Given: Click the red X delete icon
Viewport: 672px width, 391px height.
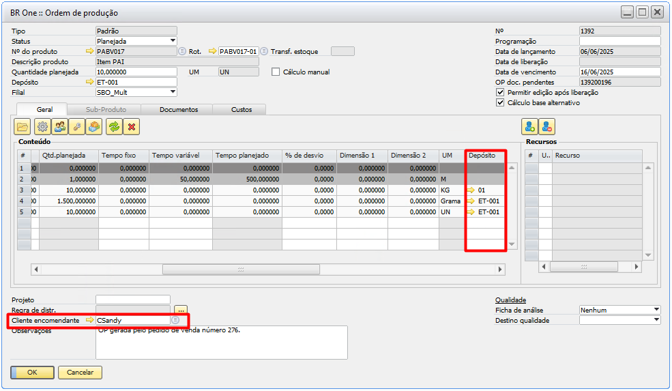Looking at the screenshot, I should click(131, 127).
